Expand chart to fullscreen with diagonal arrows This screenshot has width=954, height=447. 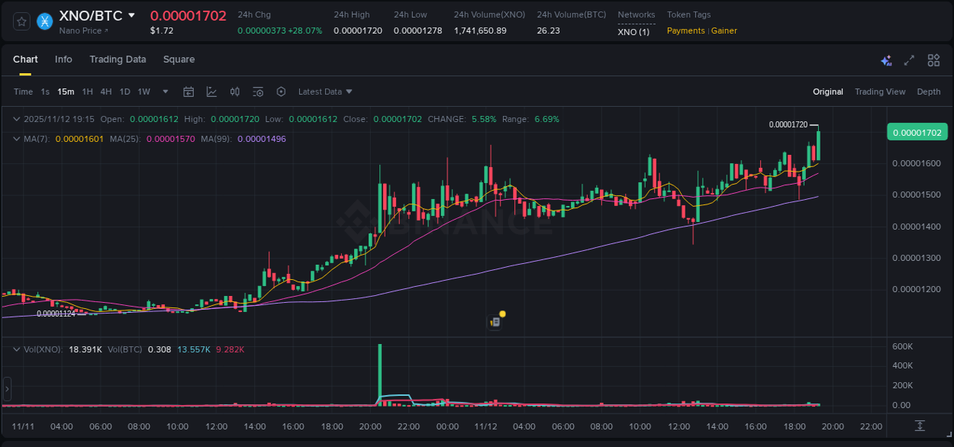coord(907,59)
